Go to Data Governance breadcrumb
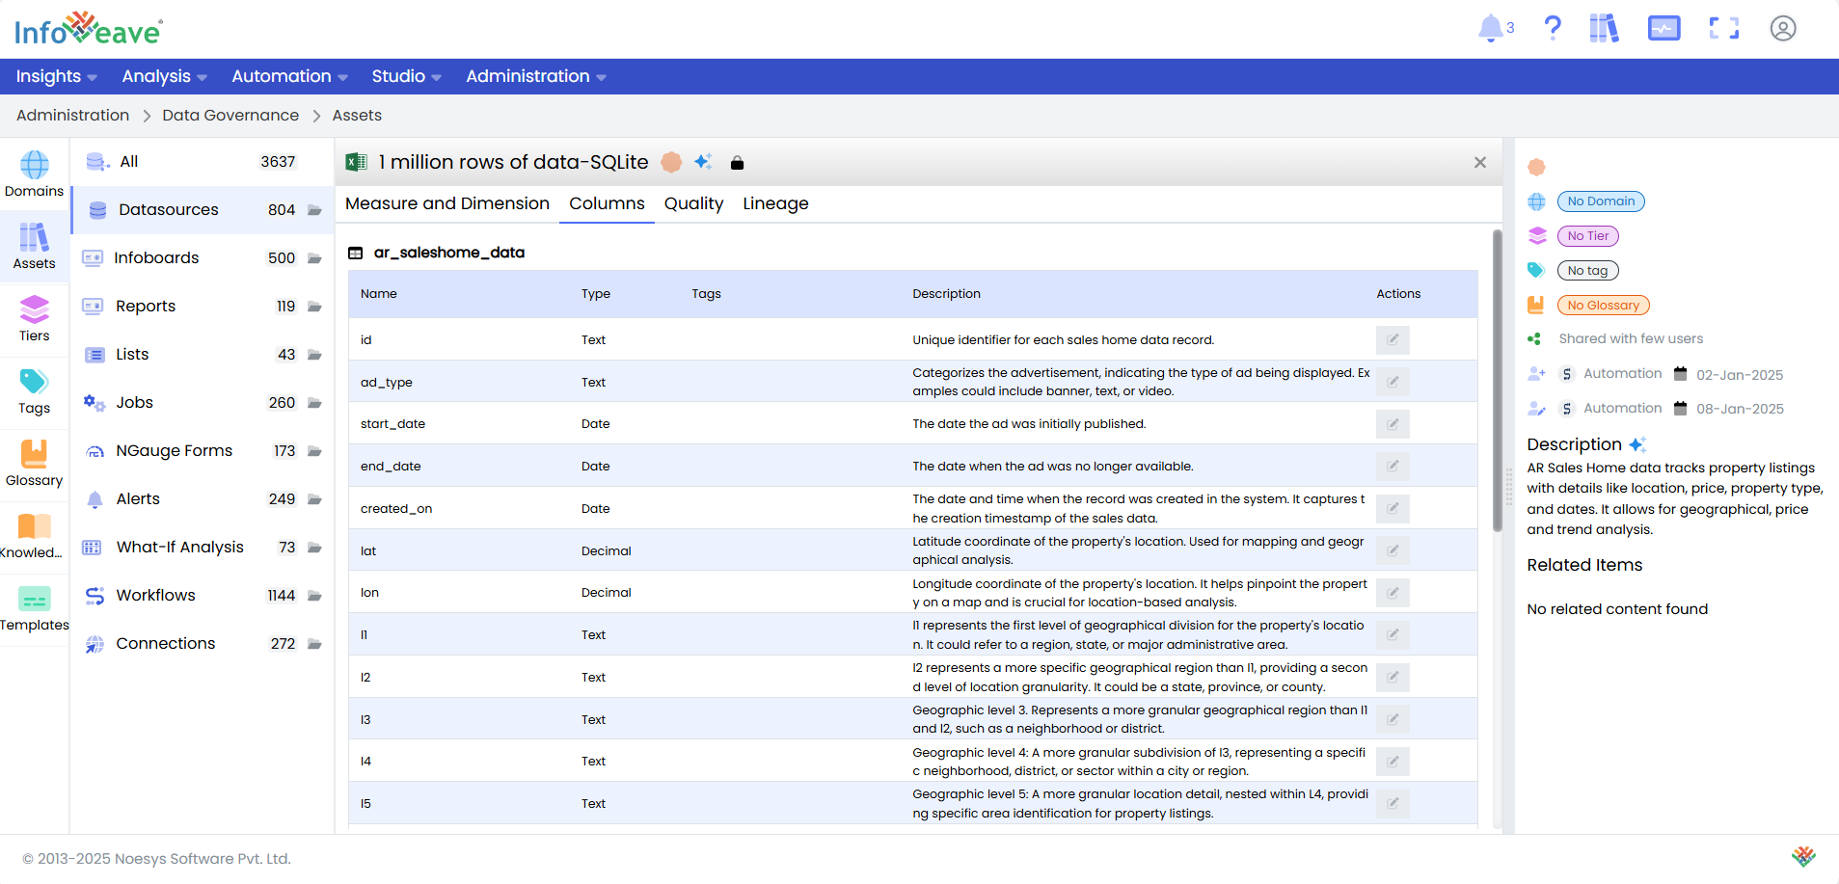The image size is (1839, 884). coord(230,115)
